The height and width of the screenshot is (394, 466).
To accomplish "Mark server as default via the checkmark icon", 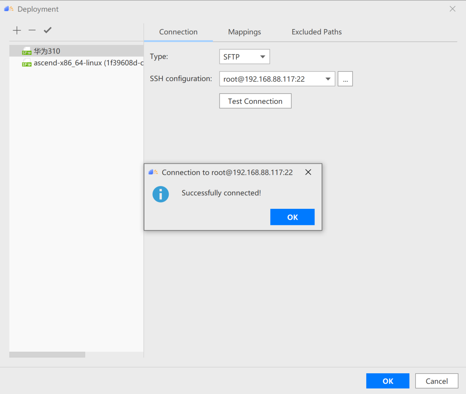I will point(47,30).
